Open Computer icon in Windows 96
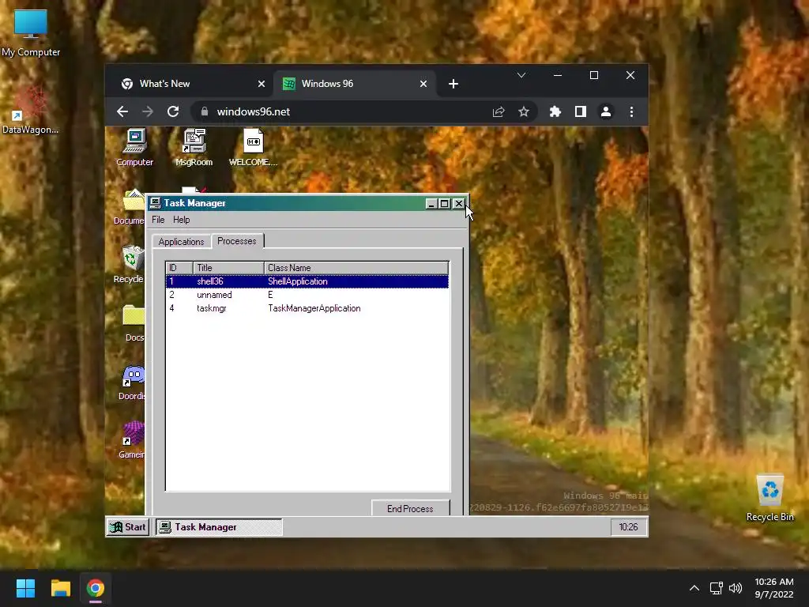Screen dimensions: 809x607 [x=134, y=147]
